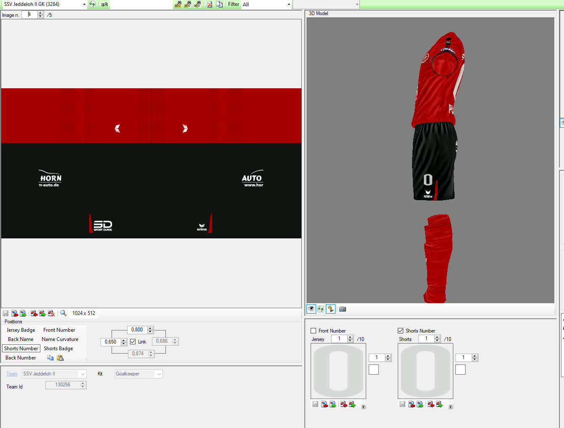Image resolution: width=564 pixels, height=428 pixels.
Task: Toggle the Link checkbox between position values
Action: click(x=133, y=342)
